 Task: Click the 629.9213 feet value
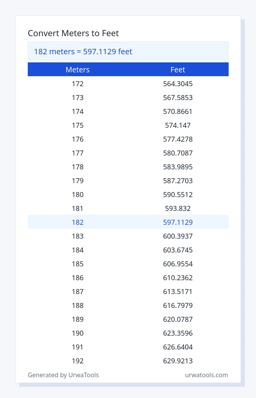point(178,361)
